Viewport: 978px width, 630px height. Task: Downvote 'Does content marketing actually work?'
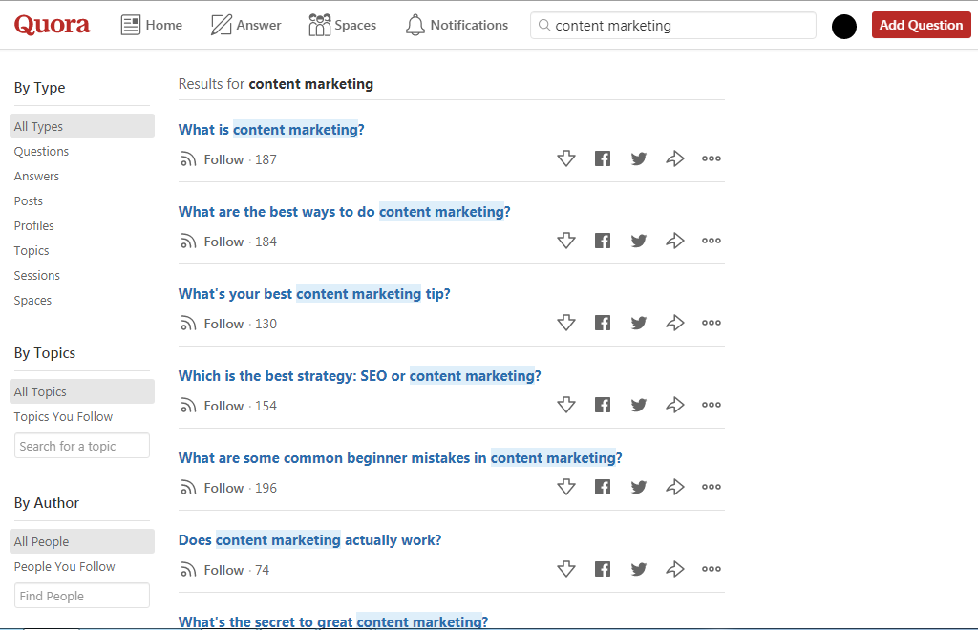point(566,569)
